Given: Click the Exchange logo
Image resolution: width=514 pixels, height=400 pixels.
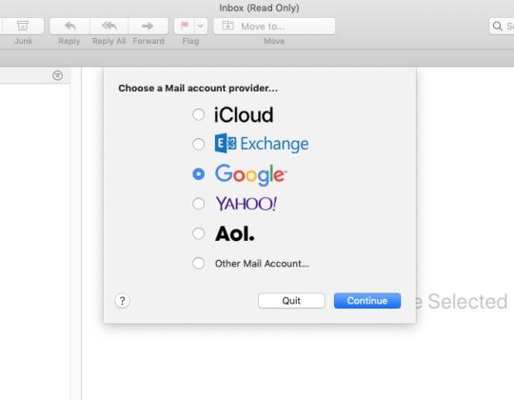Looking at the screenshot, I should pos(262,144).
